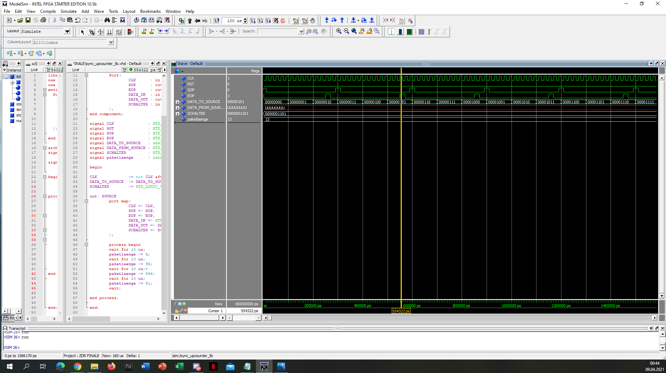This screenshot has width=666, height=373.
Task: Click the Step Over curved arrow icon
Action: tap(334, 20)
